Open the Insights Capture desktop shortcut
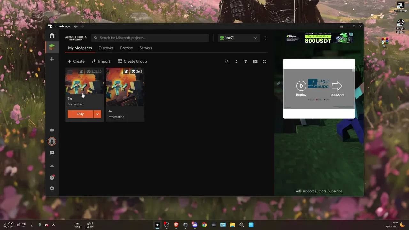This screenshot has height=230, width=409. pos(401,26)
